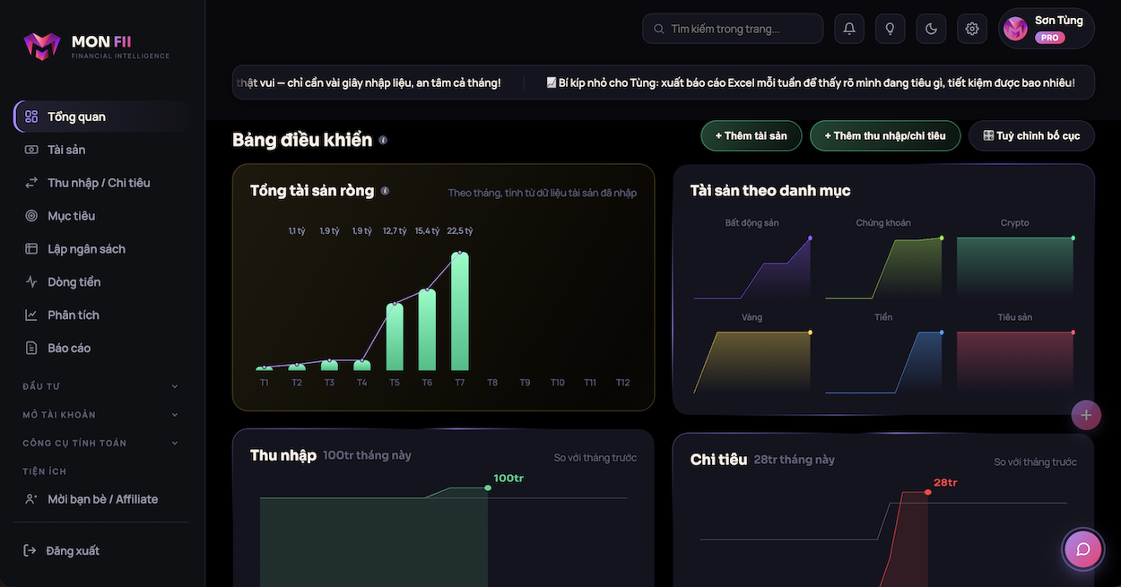Open the chat support bubble
The height and width of the screenshot is (587, 1121).
(1082, 549)
